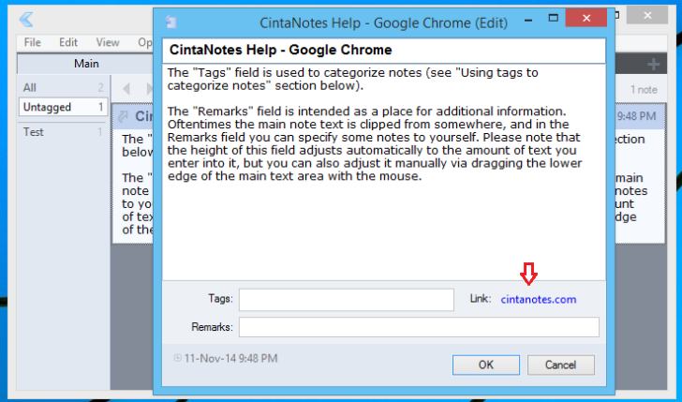The width and height of the screenshot is (682, 402).
Task: Click the plus icon to add a section
Action: (x=653, y=64)
